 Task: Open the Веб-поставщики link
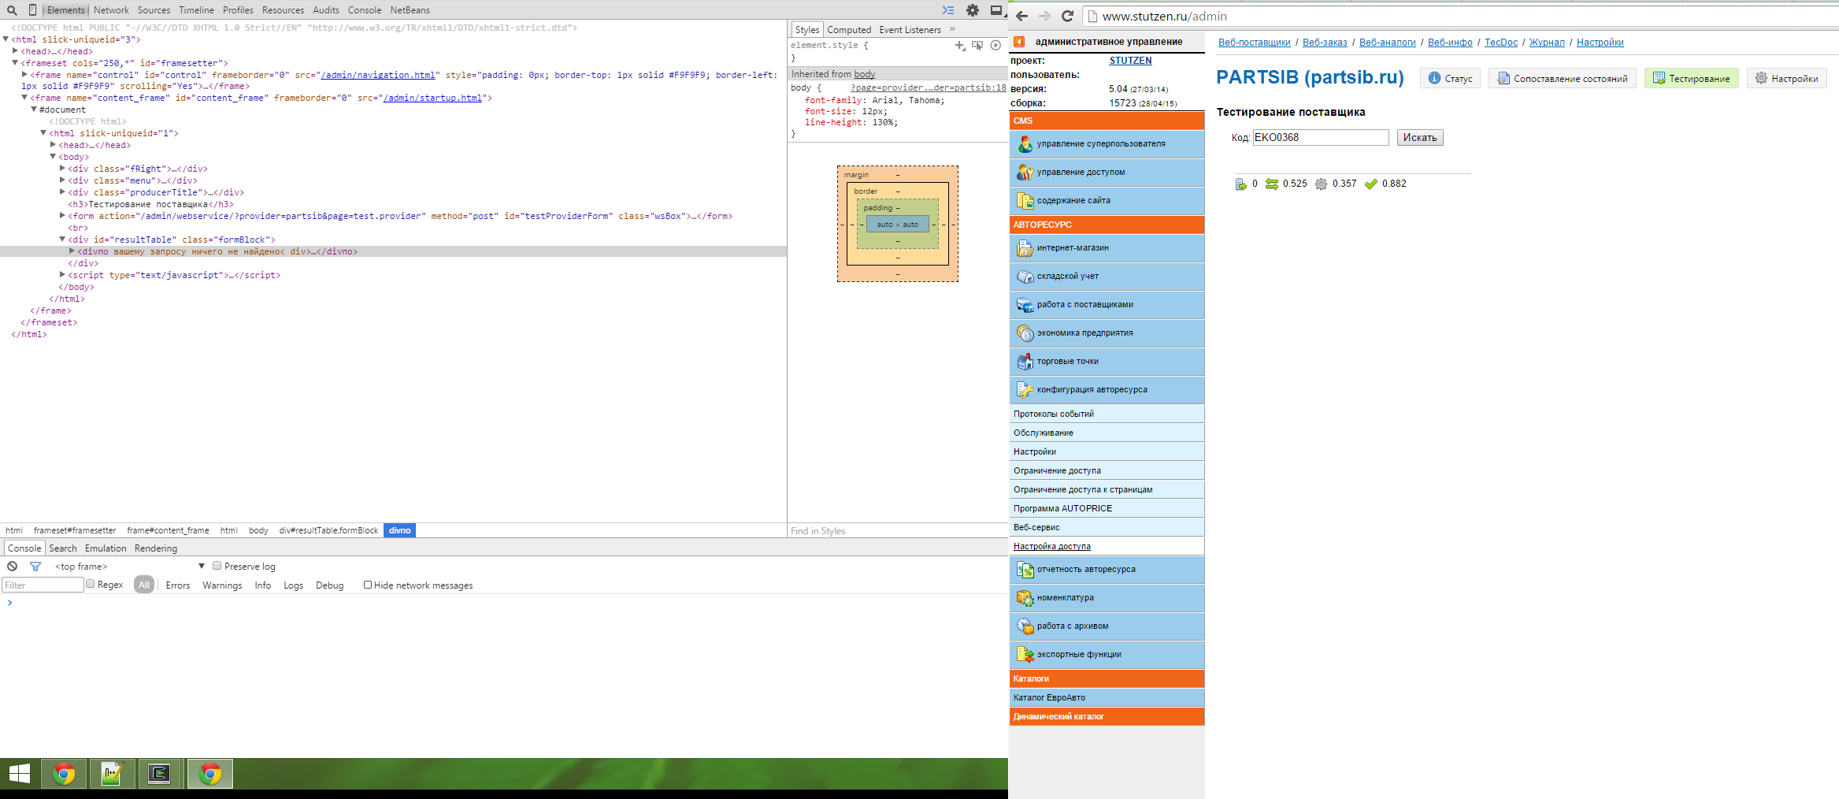(1254, 43)
